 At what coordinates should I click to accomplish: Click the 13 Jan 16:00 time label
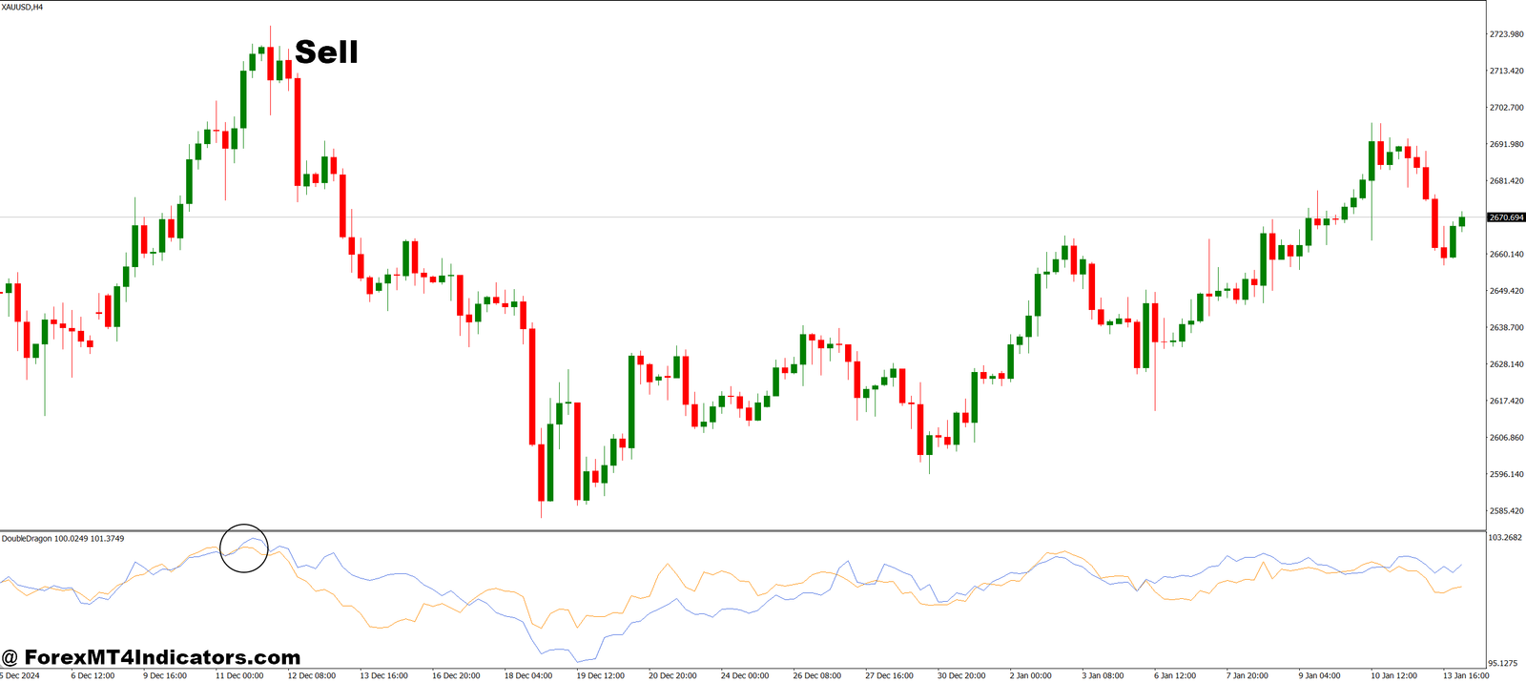[x=1466, y=675]
